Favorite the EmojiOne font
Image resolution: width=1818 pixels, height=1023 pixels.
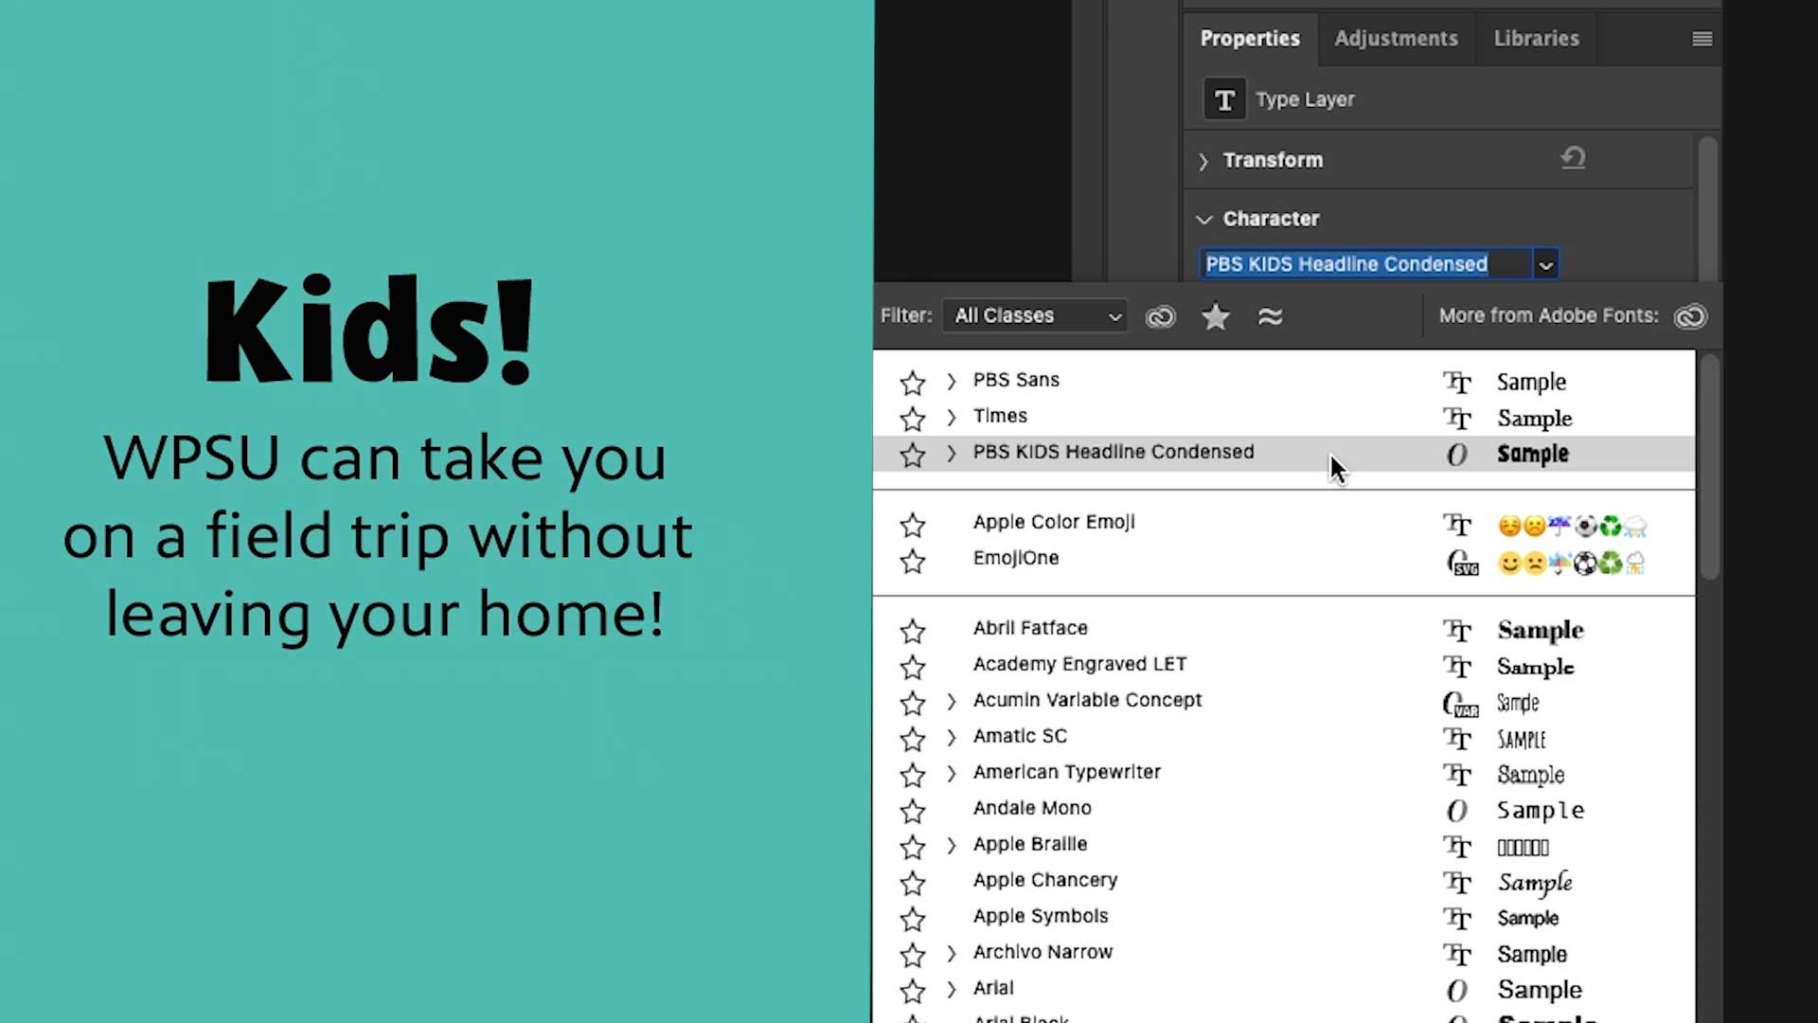[913, 562]
